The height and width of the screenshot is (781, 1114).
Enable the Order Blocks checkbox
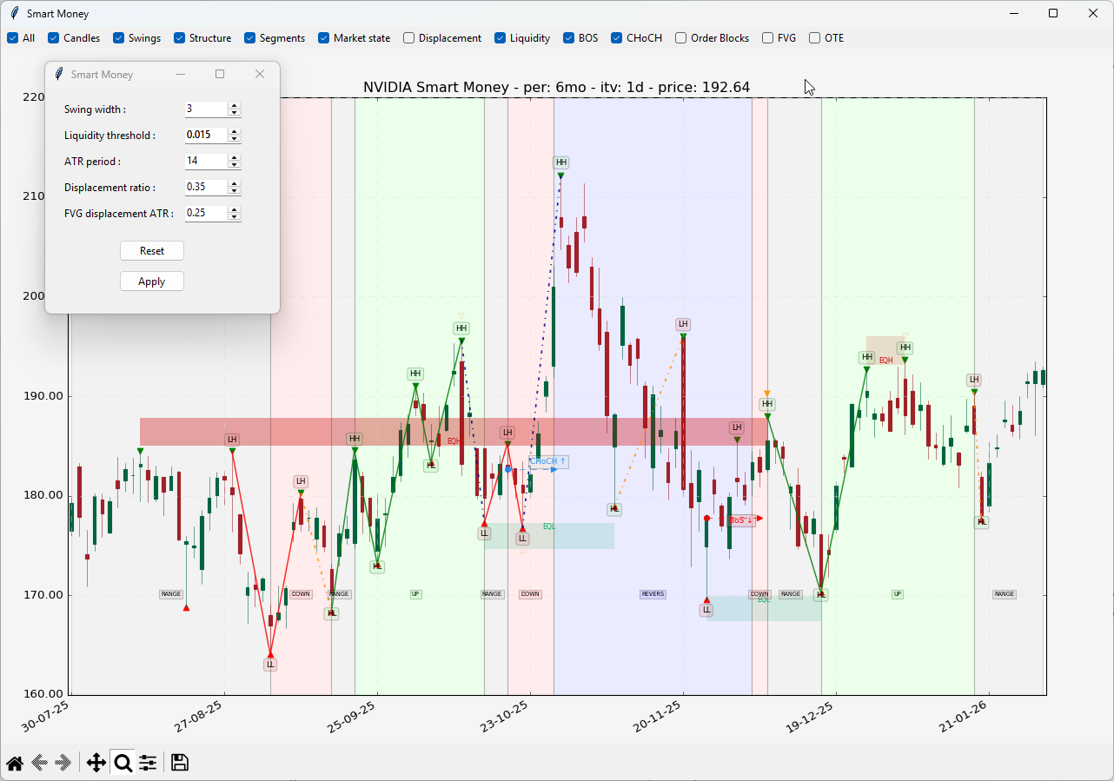point(681,38)
